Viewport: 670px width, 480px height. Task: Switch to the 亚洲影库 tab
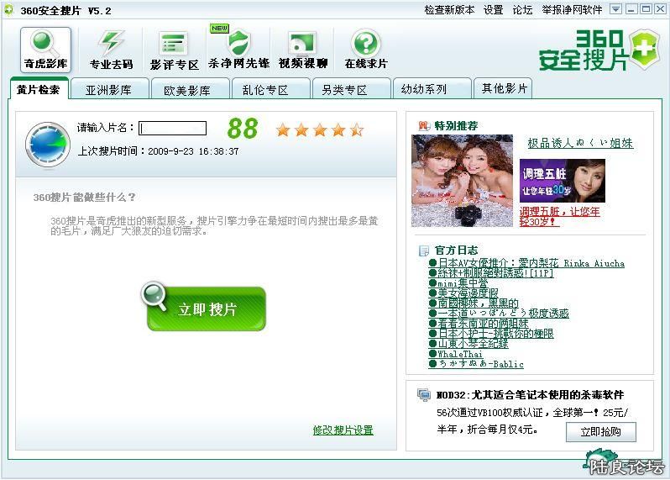pos(109,89)
